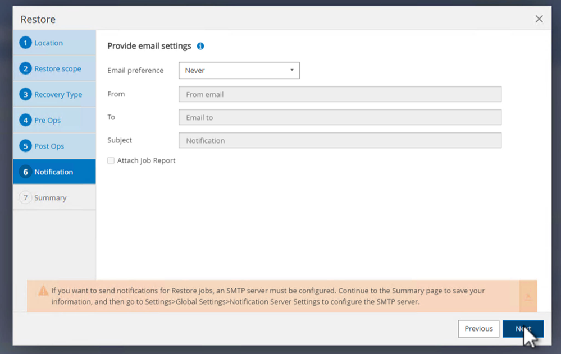Open the Email preference dropdown
The width and height of the screenshot is (561, 354).
[x=239, y=70]
